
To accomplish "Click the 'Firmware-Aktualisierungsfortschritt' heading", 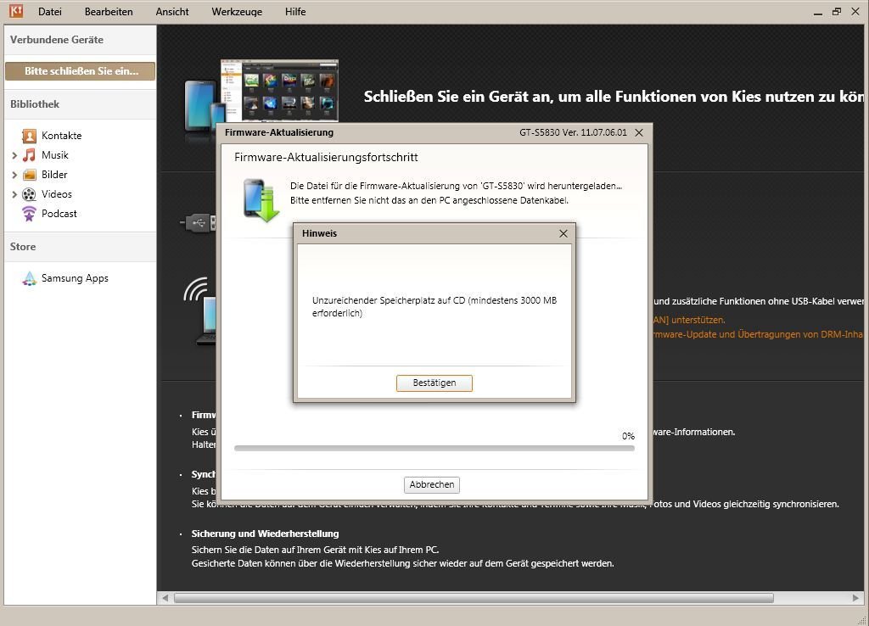I will [326, 157].
